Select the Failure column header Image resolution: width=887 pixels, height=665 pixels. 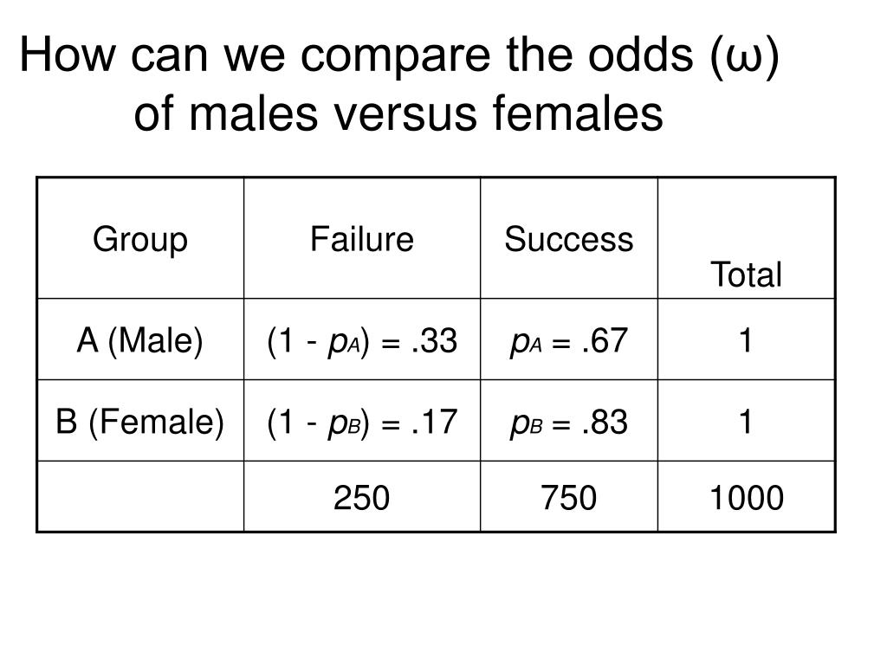362,238
